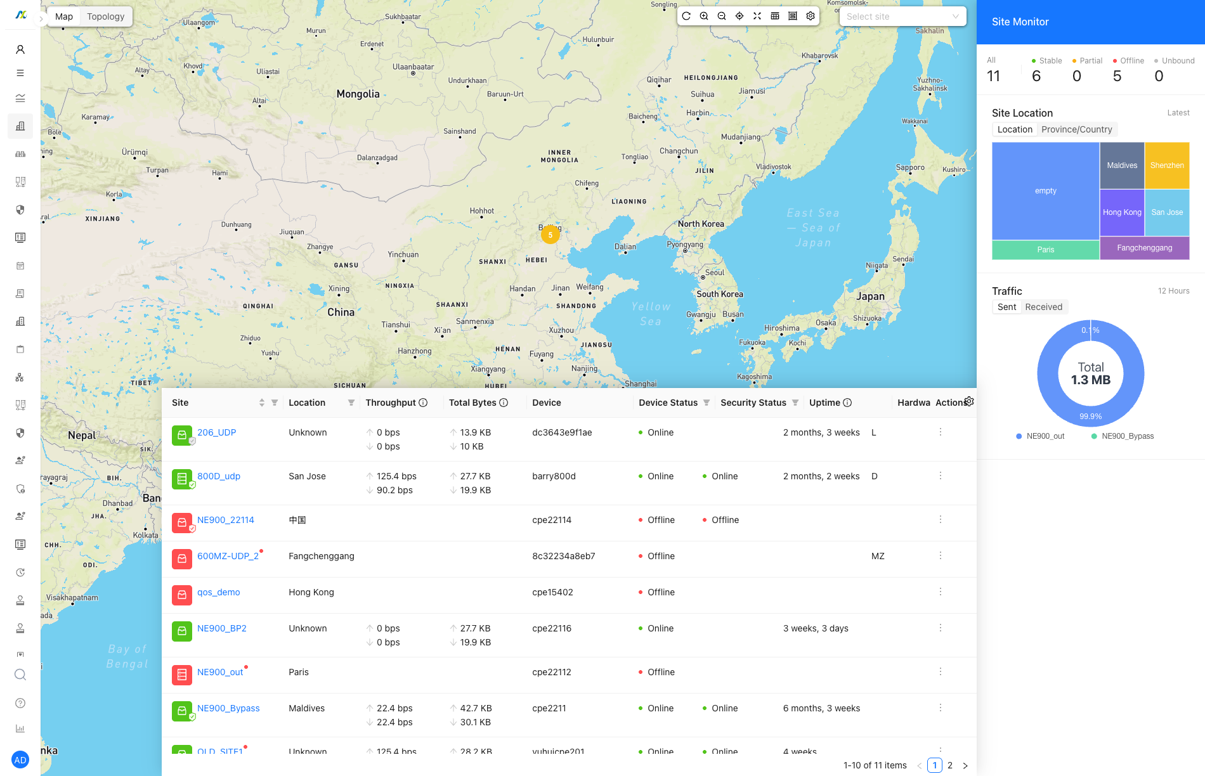The image size is (1205, 776).
Task: Click the app logo in top-left corner
Action: coord(20,15)
